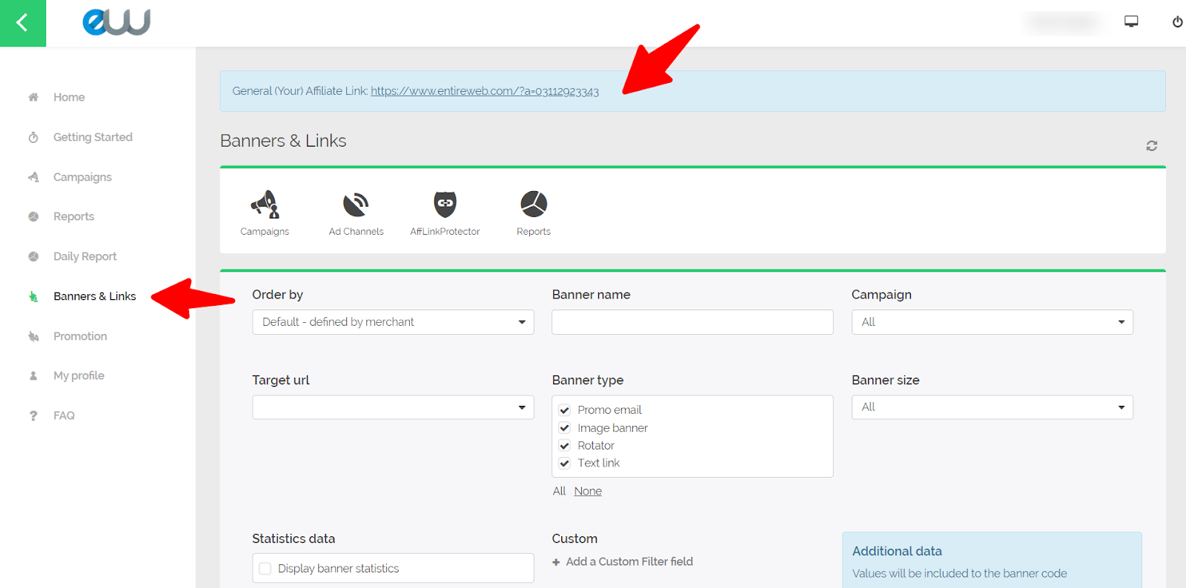Open Reports in sidebar menu
Screen dimensions: 1186x588
pyautogui.click(x=73, y=216)
